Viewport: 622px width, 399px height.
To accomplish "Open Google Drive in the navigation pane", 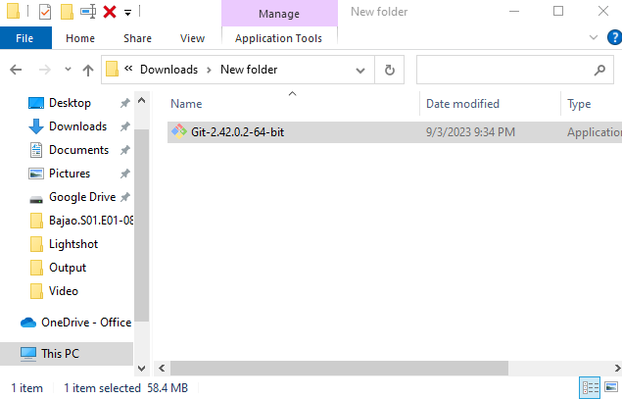I will point(82,197).
